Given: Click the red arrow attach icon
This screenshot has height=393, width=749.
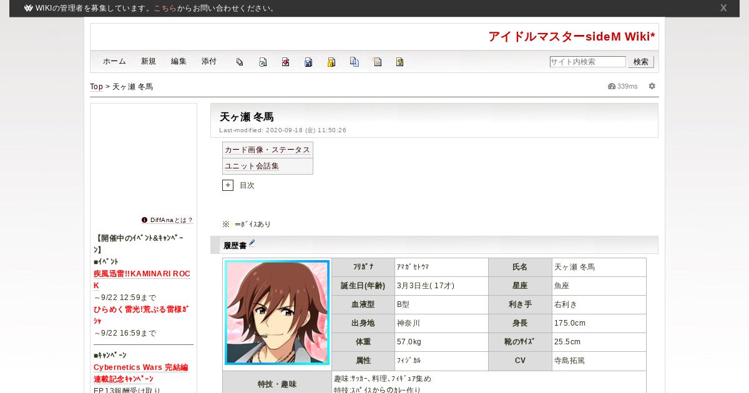Looking at the screenshot, I should coord(285,62).
